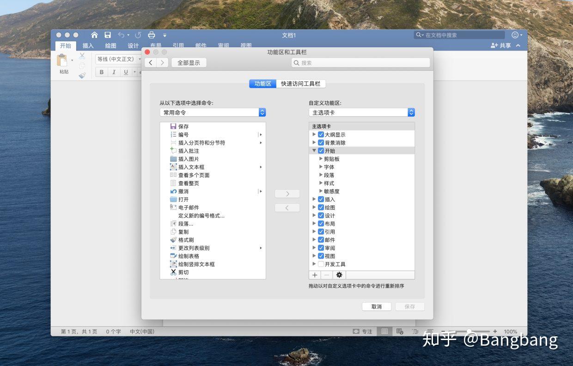Select the 引用 ribbon tab
Screen dimensions: 573x366
[x=178, y=45]
